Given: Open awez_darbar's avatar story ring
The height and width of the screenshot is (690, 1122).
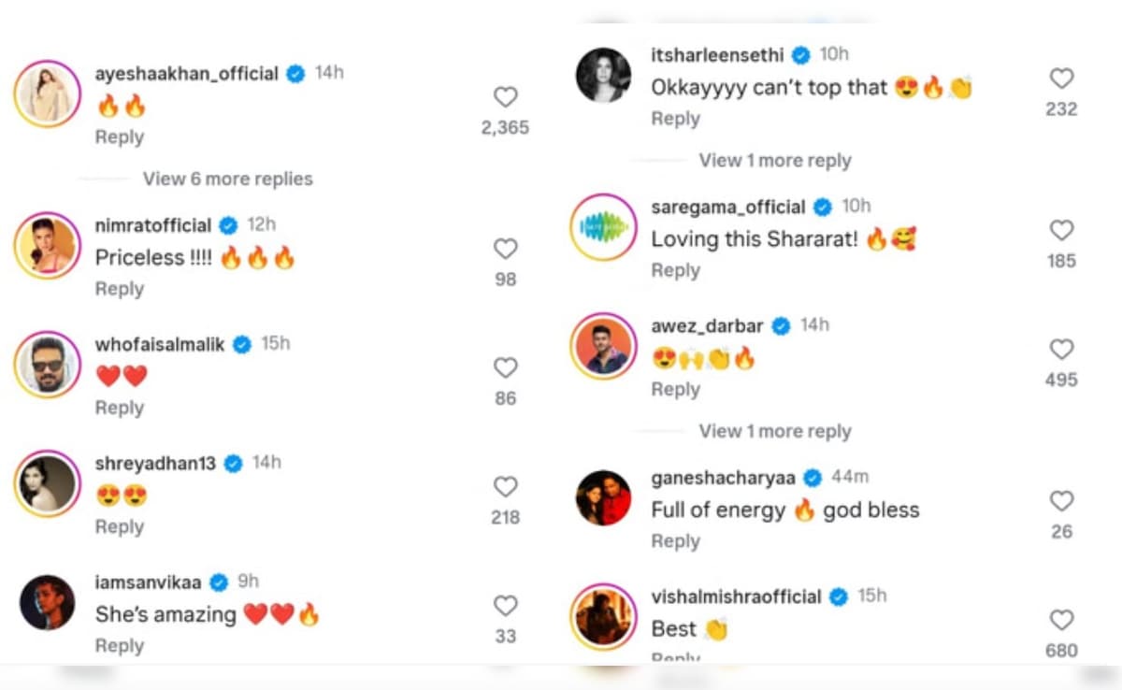Looking at the screenshot, I should point(603,346).
